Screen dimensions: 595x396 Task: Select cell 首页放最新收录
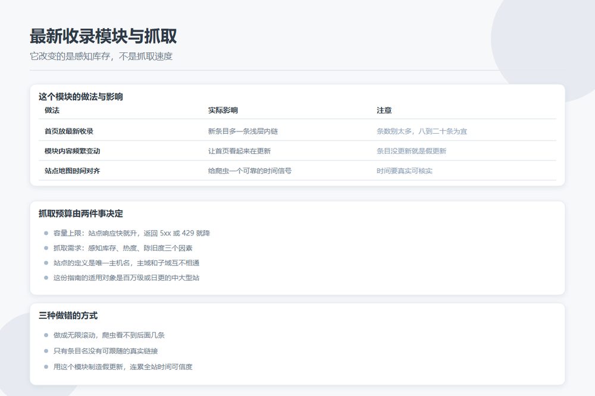(x=68, y=131)
